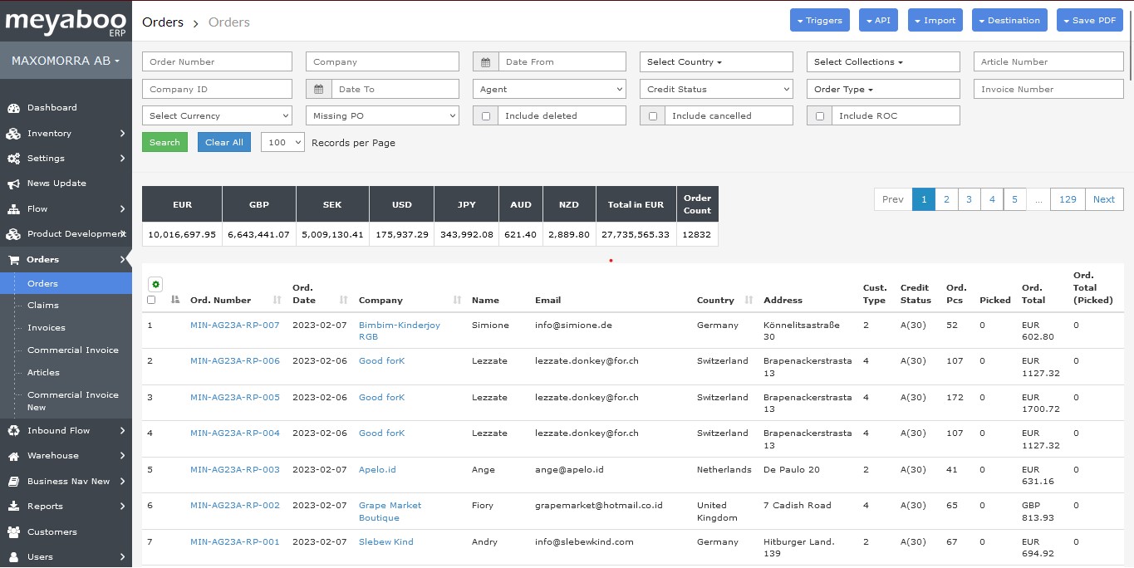1134x568 pixels.
Task: Open the Records per Page dropdown
Action: pyautogui.click(x=282, y=143)
